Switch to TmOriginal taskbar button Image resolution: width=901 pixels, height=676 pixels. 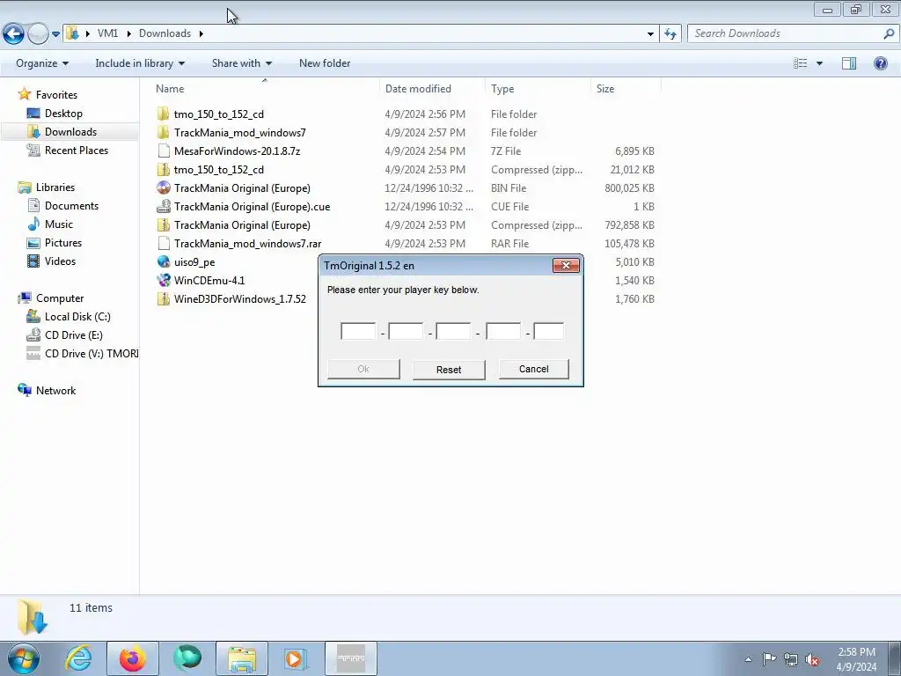pos(351,658)
